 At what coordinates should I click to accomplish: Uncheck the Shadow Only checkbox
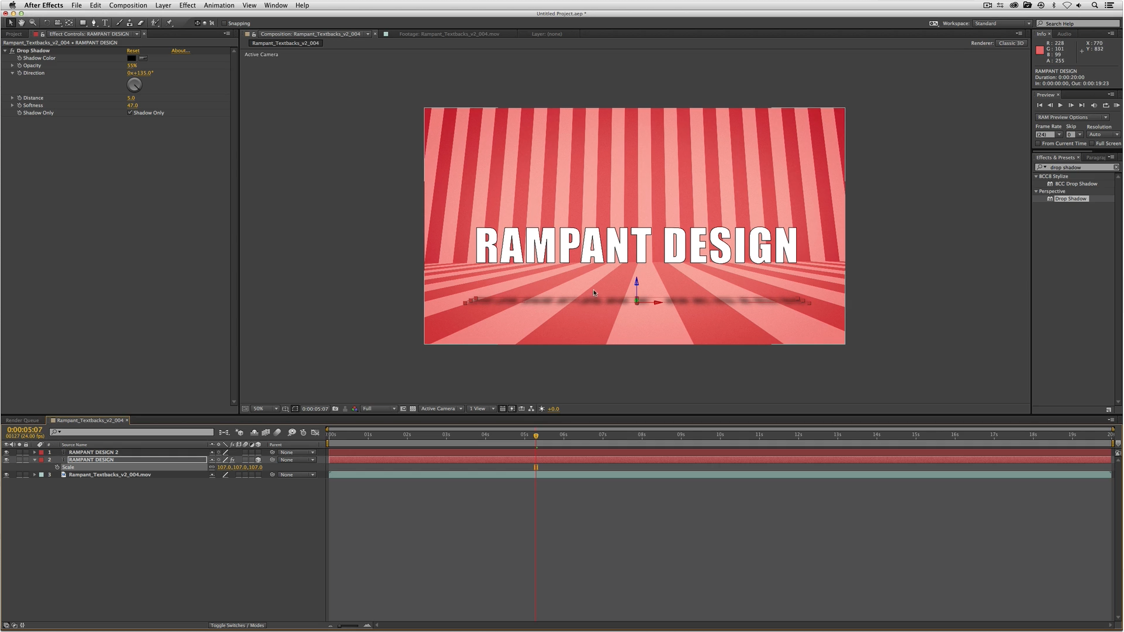pos(130,113)
